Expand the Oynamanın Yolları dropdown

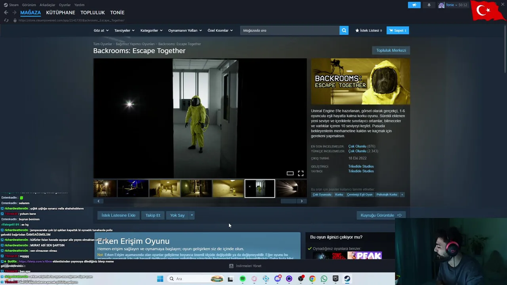[x=185, y=30]
